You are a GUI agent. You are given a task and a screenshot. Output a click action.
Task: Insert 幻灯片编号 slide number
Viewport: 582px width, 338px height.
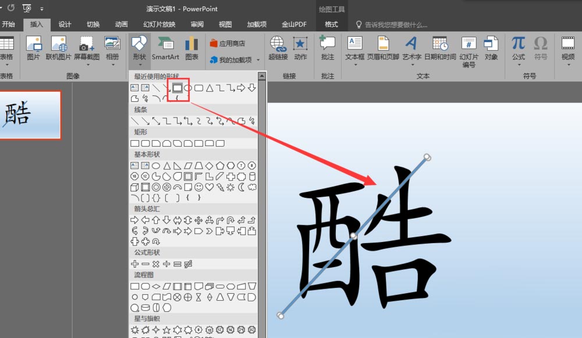(469, 52)
